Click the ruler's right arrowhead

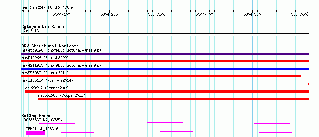(308, 11)
